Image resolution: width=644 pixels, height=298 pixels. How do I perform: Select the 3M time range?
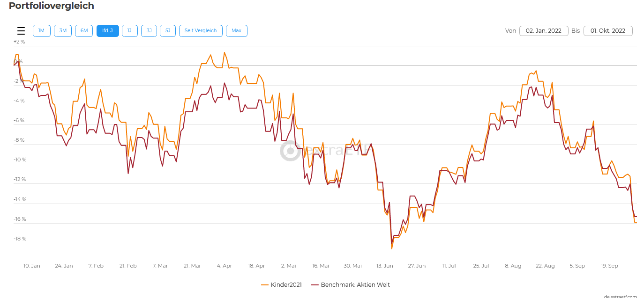(63, 31)
